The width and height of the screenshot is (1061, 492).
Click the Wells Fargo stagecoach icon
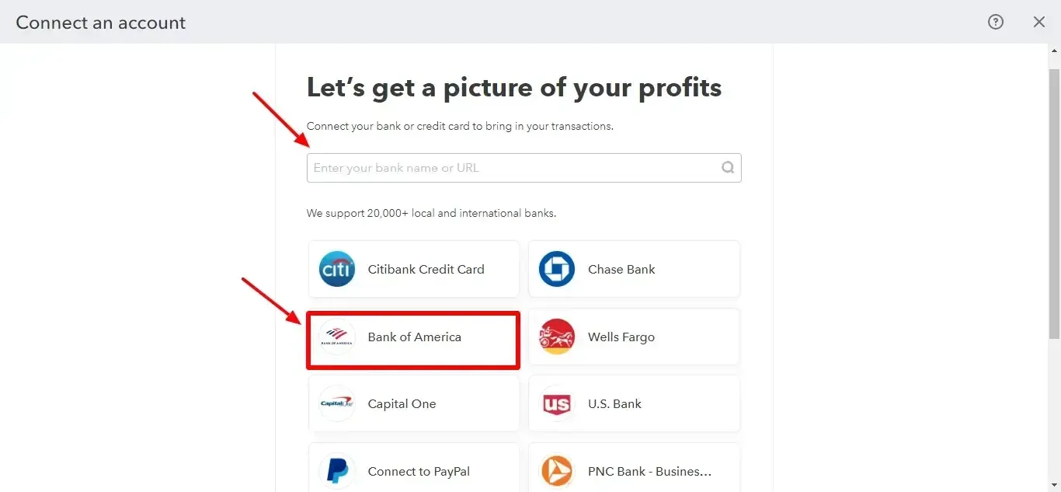tap(557, 337)
